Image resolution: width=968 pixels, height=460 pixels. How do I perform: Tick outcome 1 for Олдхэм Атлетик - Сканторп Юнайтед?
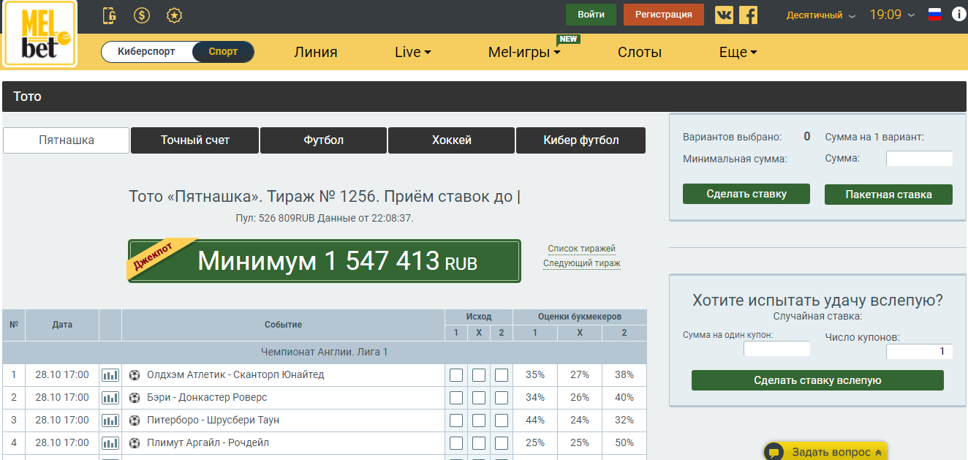click(456, 375)
